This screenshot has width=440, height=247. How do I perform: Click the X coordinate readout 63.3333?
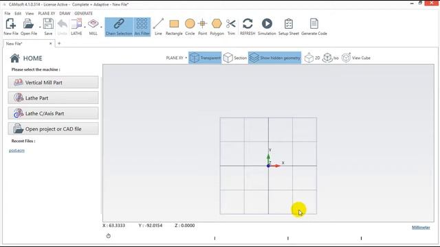[x=114, y=226]
